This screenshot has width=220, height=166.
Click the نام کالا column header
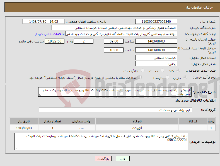137,121
